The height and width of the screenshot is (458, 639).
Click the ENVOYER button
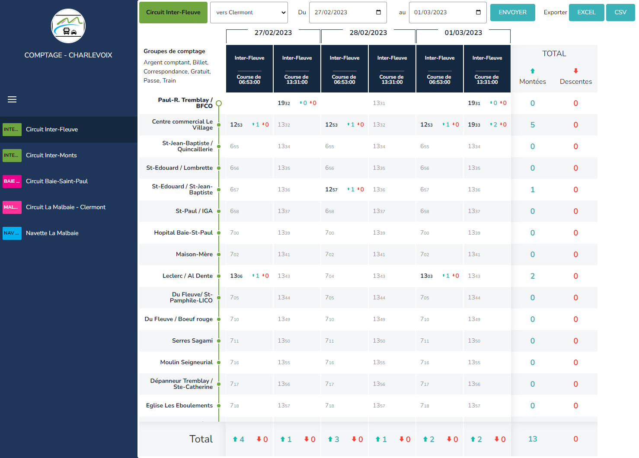coord(513,13)
